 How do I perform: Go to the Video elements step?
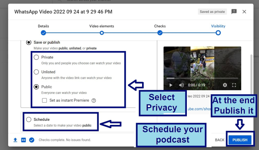[102, 33]
